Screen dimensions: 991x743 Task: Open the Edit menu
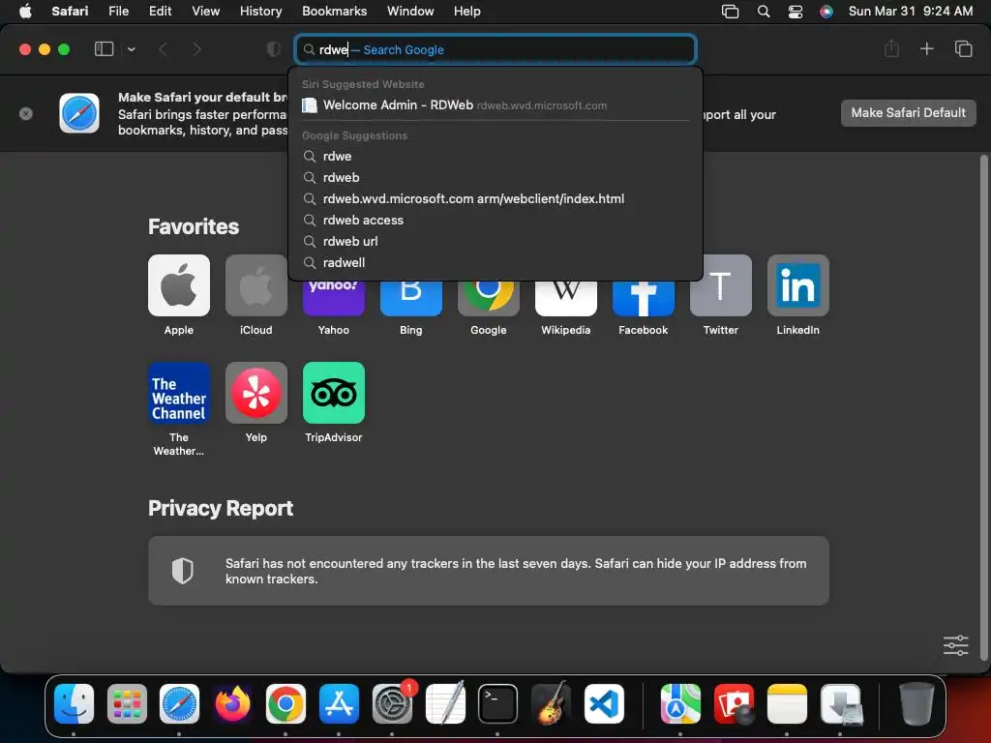pos(160,11)
